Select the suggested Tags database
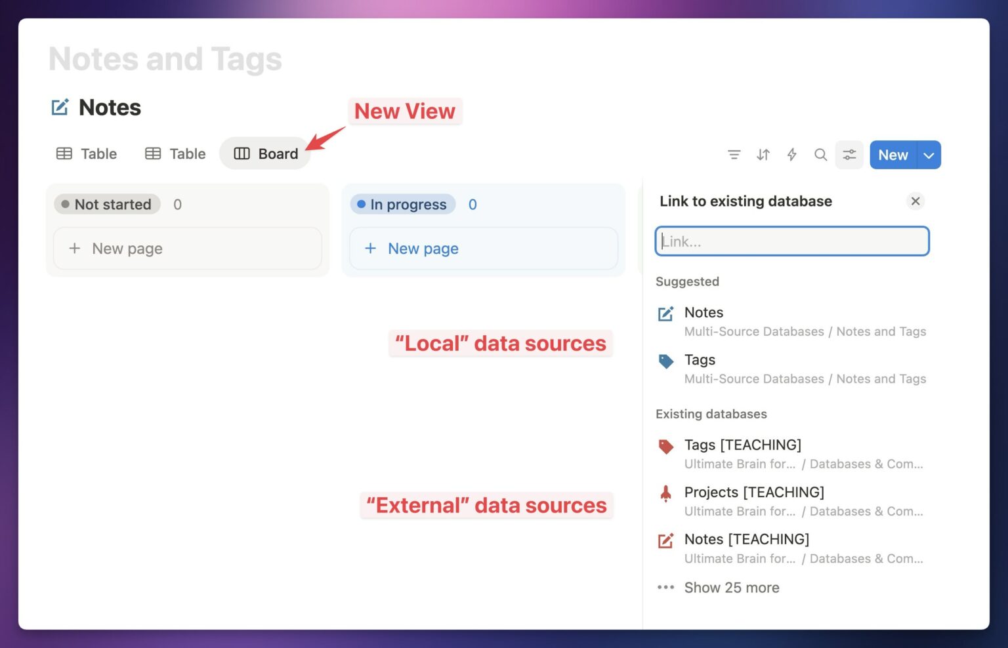The height and width of the screenshot is (648, 1008). click(x=792, y=369)
